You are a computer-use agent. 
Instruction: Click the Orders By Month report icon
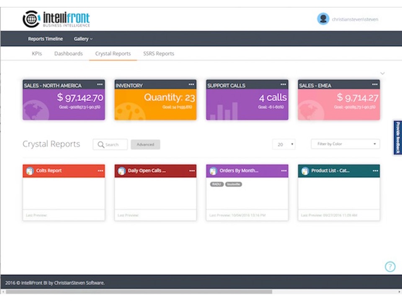coord(213,171)
